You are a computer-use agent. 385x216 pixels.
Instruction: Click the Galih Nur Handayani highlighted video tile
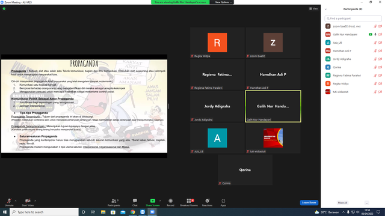(273, 106)
